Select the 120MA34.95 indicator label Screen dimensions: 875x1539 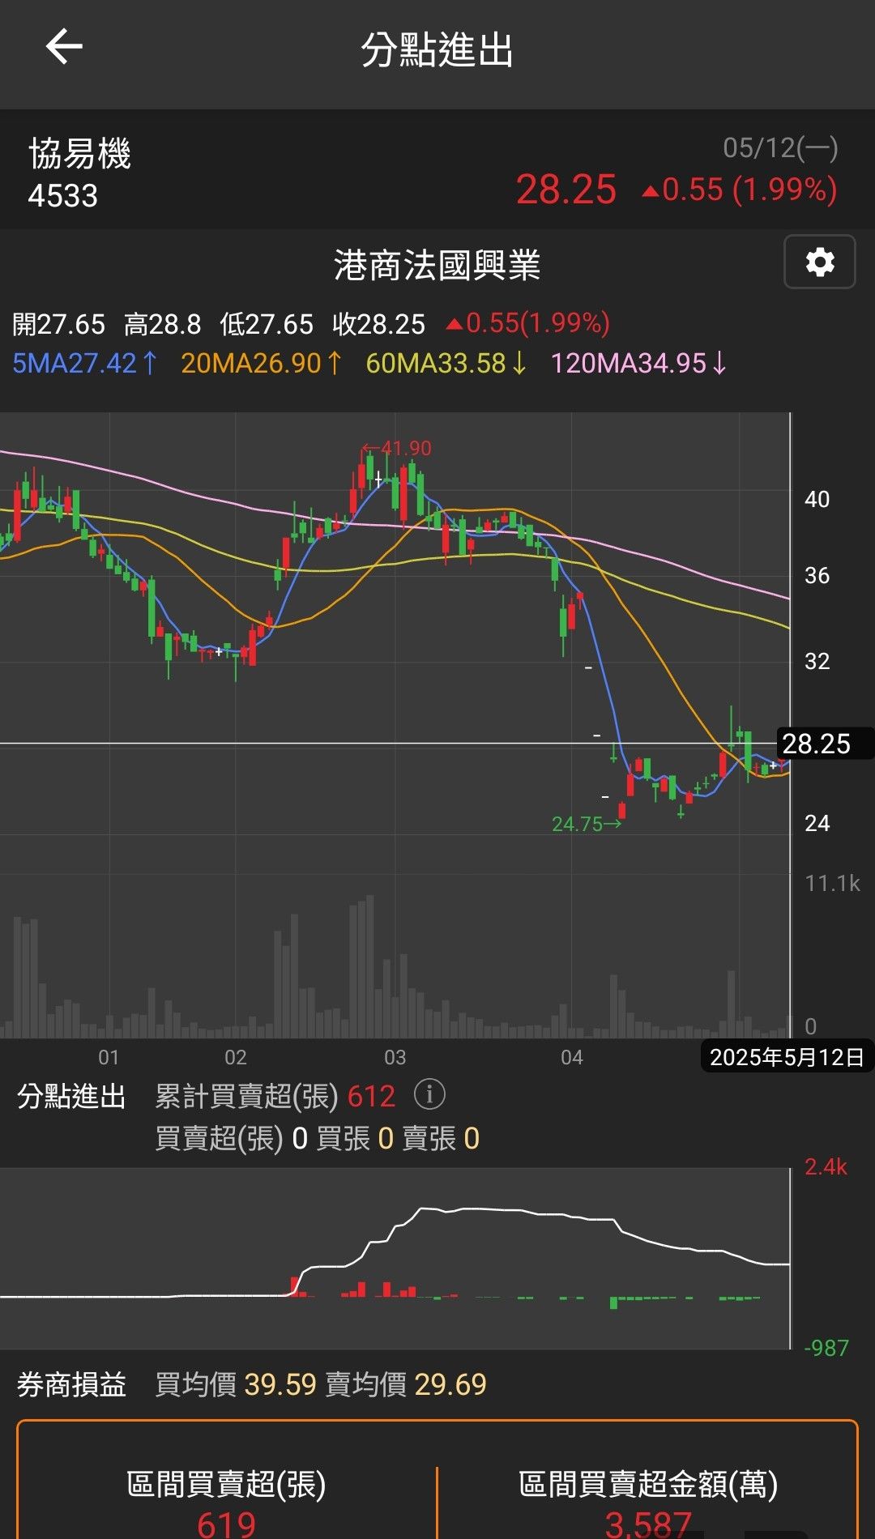639,363
